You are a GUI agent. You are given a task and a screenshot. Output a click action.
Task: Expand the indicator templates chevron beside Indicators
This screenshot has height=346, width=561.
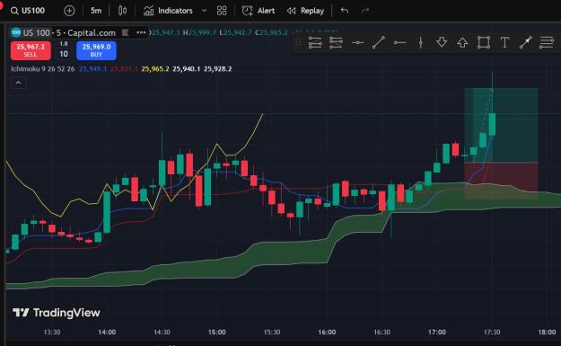click(x=205, y=11)
